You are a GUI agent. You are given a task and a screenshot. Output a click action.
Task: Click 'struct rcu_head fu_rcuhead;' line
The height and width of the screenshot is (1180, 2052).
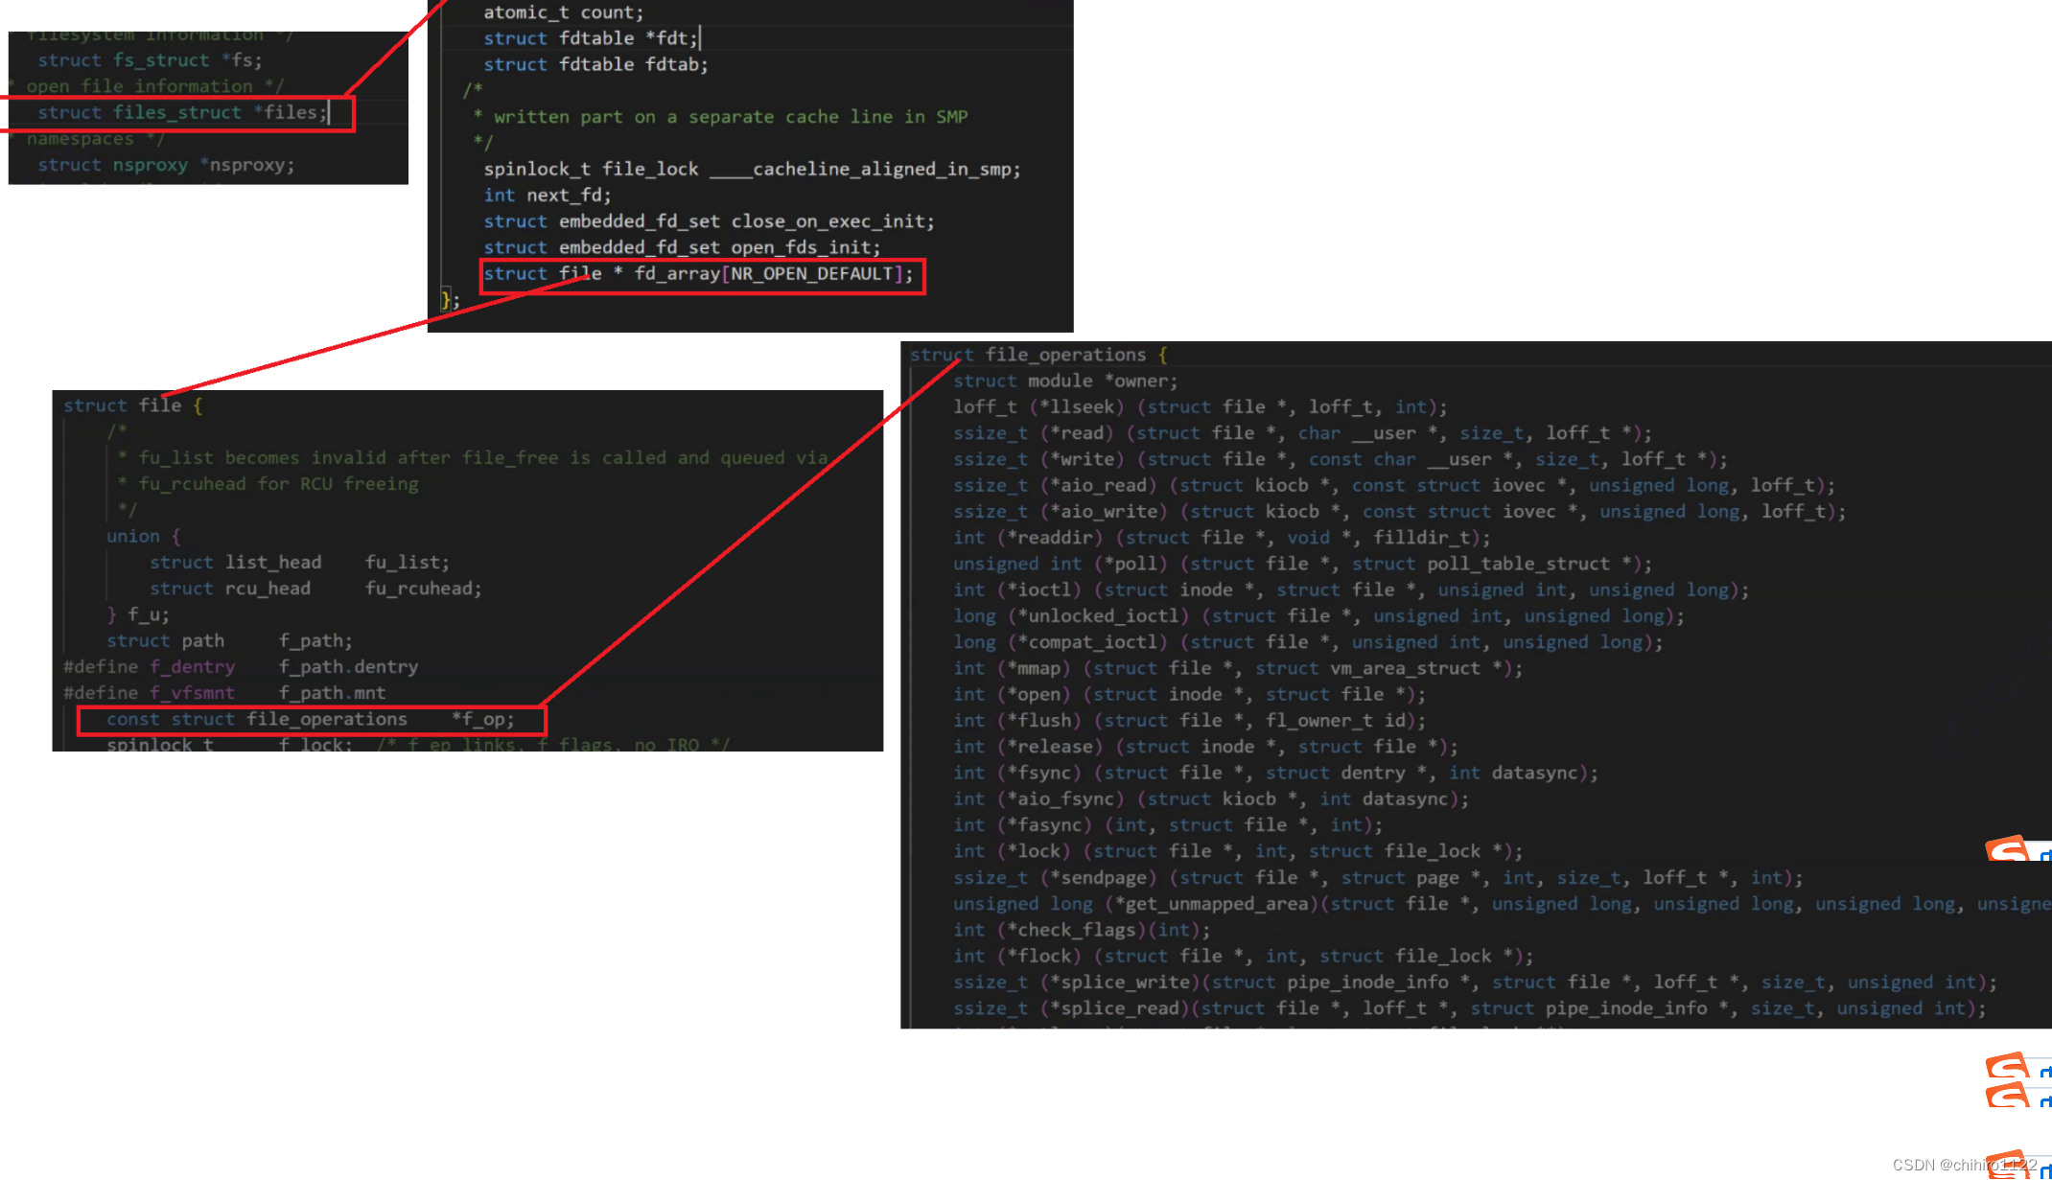pos(315,589)
